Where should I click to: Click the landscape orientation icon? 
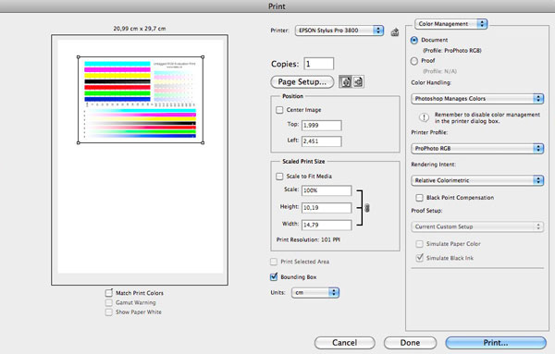coord(358,81)
